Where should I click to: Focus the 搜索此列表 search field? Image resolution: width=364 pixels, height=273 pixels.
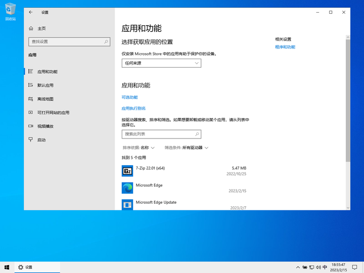(161, 134)
